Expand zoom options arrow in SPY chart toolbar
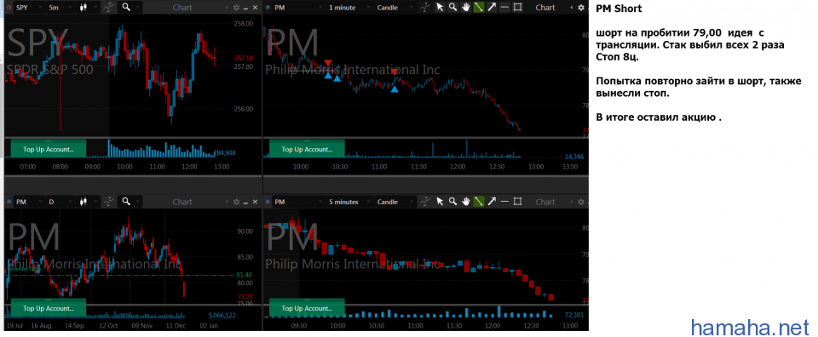The width and height of the screenshot is (818, 337). (x=137, y=8)
